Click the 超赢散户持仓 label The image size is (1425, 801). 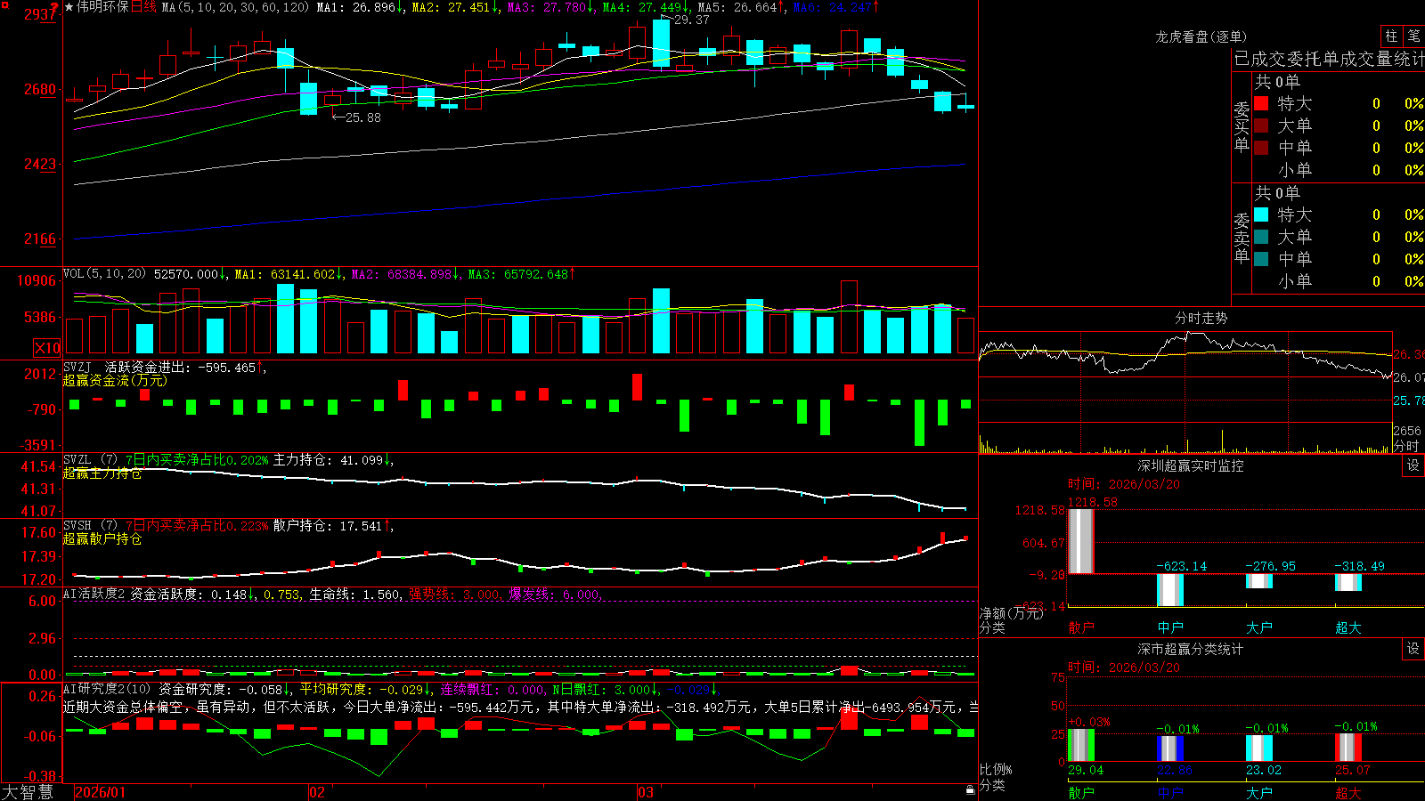pos(102,538)
